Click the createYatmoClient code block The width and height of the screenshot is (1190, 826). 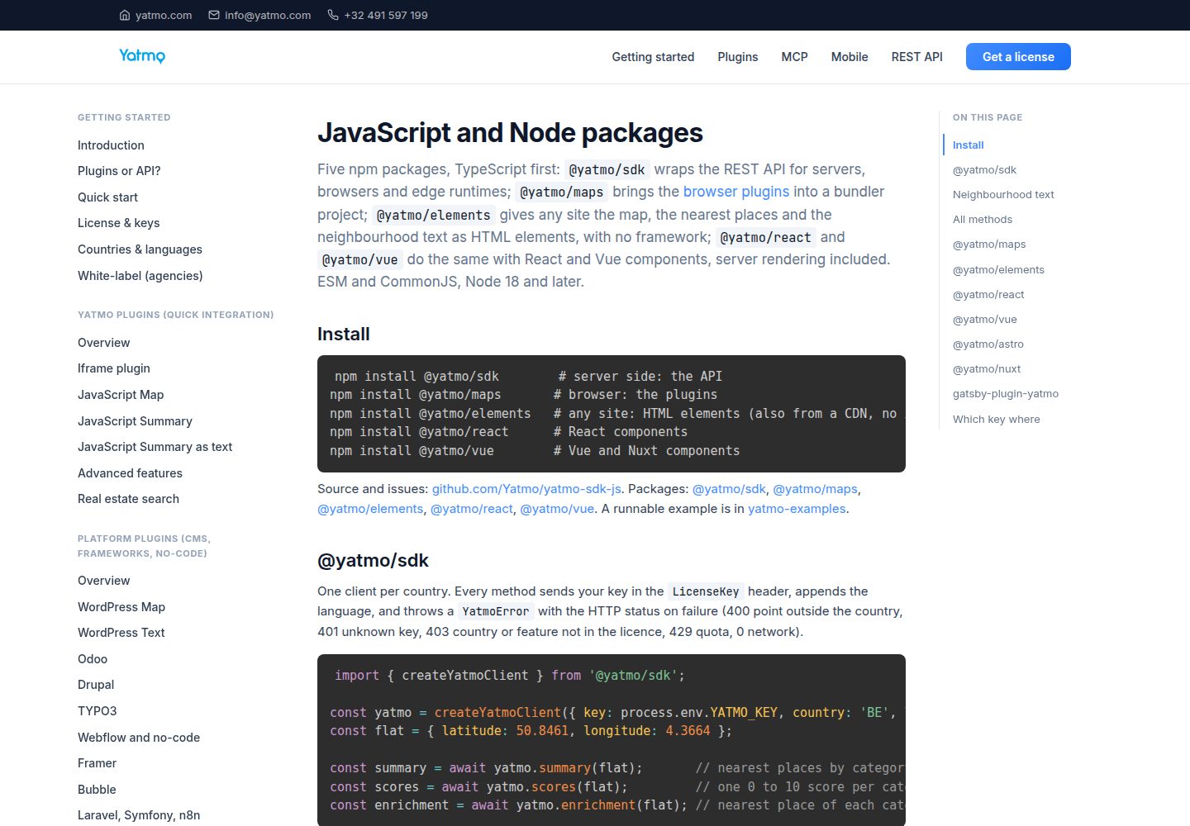click(x=612, y=740)
